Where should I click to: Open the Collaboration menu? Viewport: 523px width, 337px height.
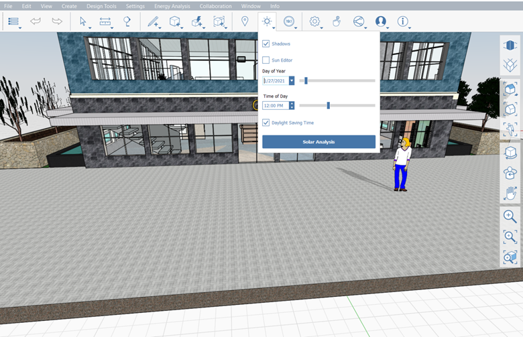(x=215, y=6)
